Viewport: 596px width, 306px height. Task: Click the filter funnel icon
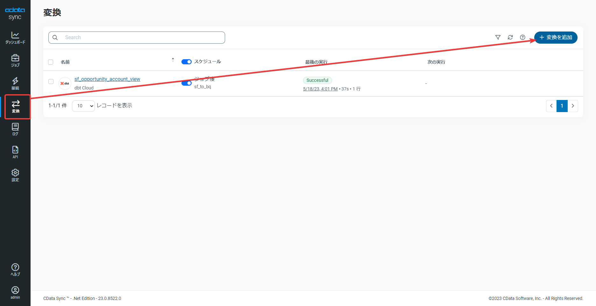point(498,37)
